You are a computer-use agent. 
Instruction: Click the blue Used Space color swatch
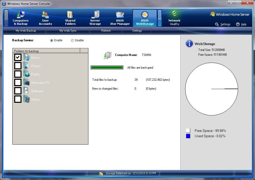pyautogui.click(x=188, y=136)
